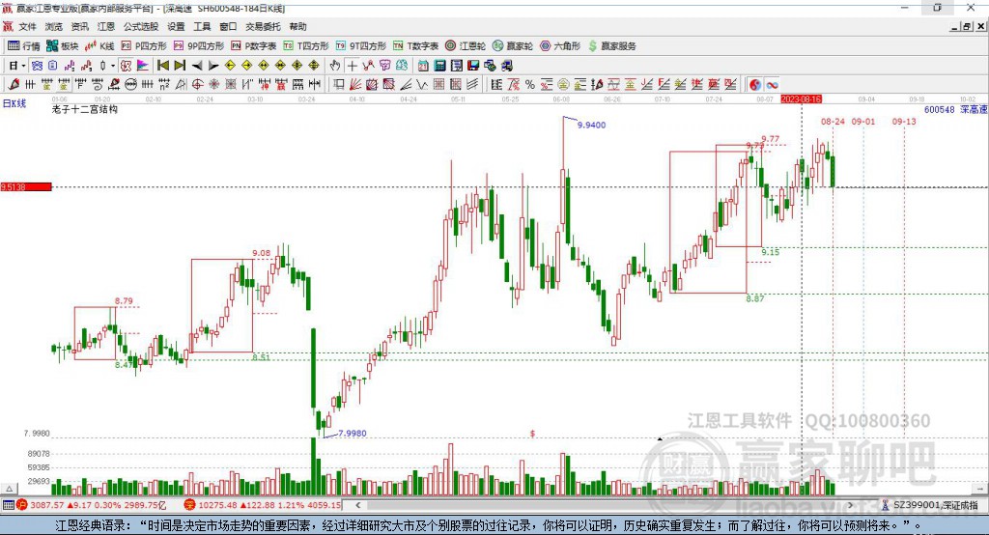Select the hand pan tool
This screenshot has height=535, width=989.
coord(335,66)
